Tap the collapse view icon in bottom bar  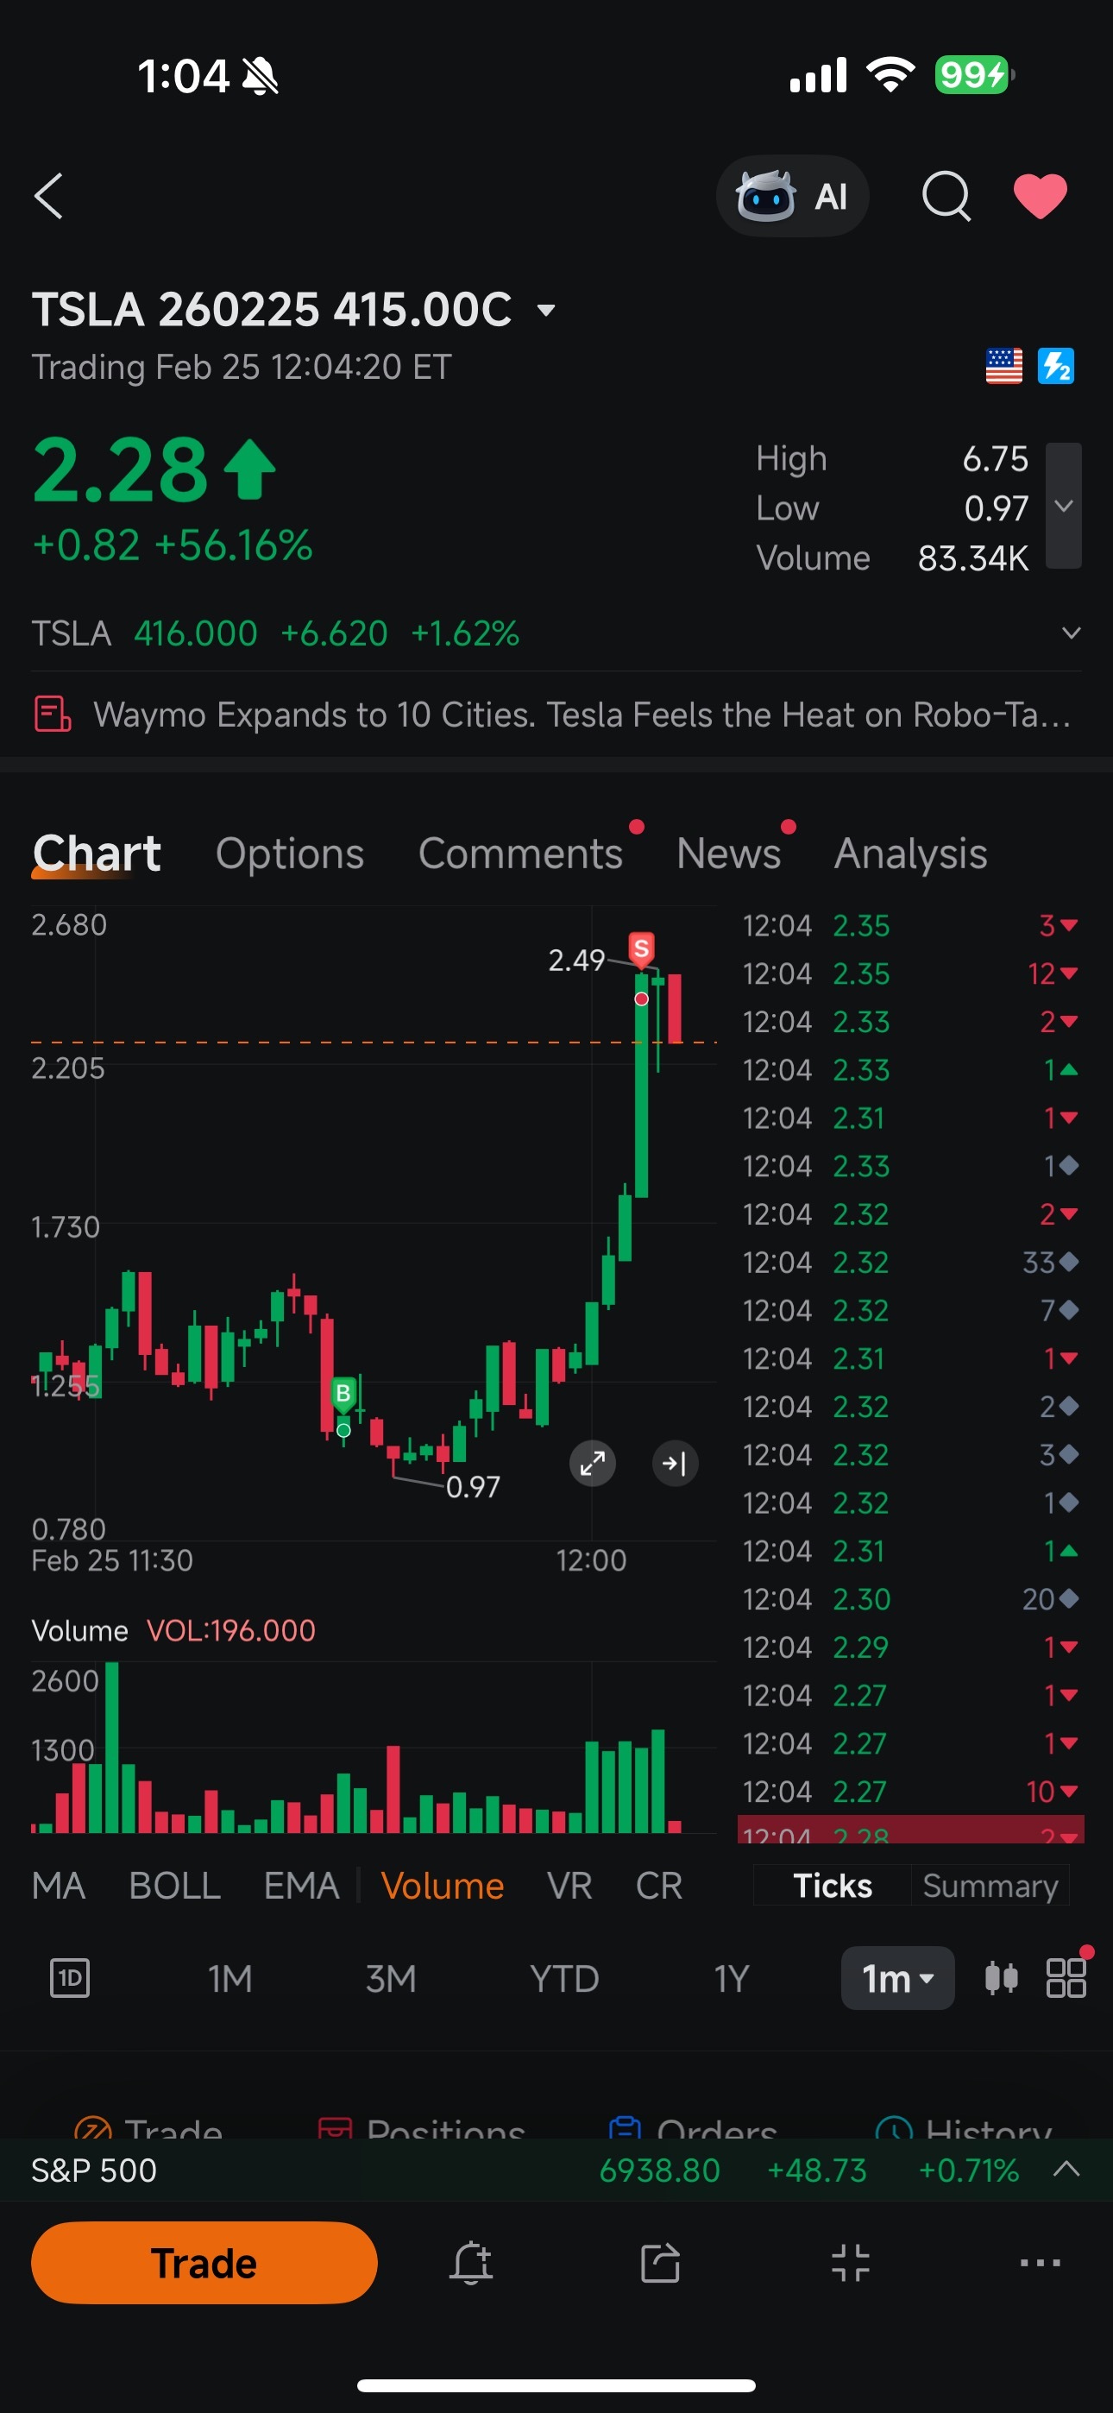point(850,2263)
